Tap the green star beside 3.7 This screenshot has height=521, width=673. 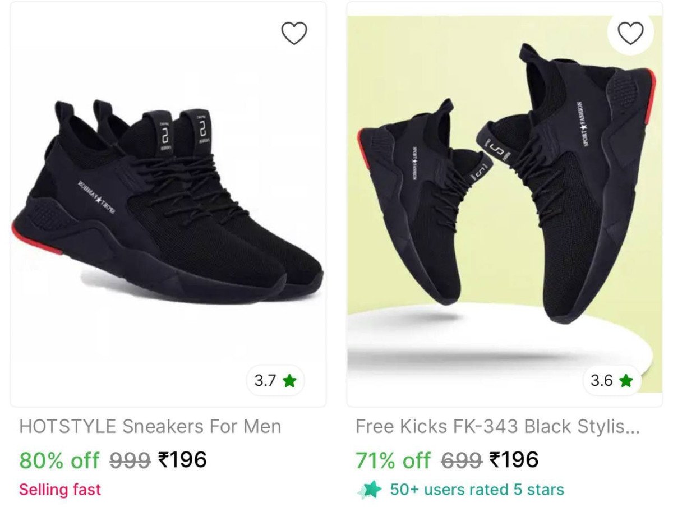tap(289, 381)
